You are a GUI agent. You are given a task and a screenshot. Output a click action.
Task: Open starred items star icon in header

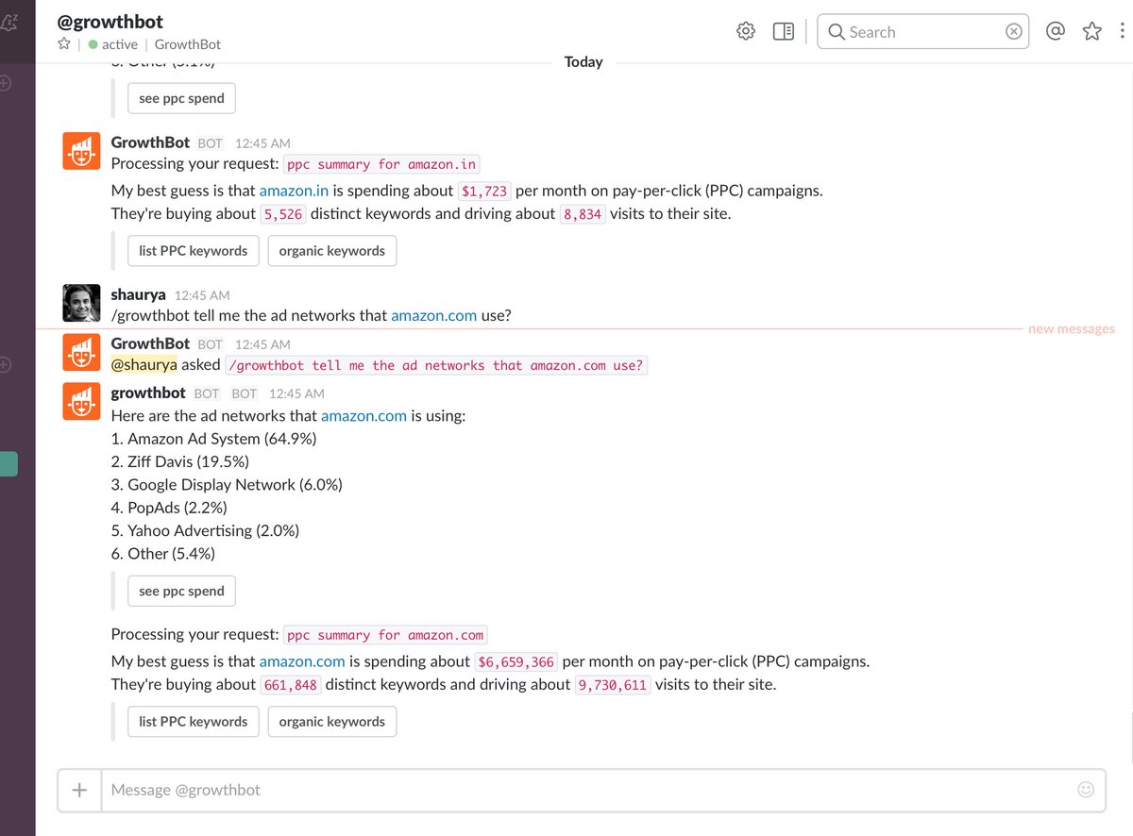tap(1092, 31)
